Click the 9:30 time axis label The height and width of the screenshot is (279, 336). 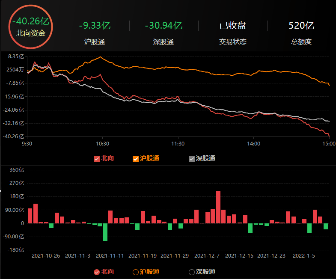[27, 144]
